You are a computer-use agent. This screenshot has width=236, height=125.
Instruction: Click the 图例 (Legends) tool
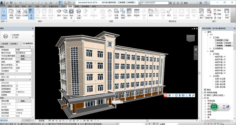click(129, 13)
